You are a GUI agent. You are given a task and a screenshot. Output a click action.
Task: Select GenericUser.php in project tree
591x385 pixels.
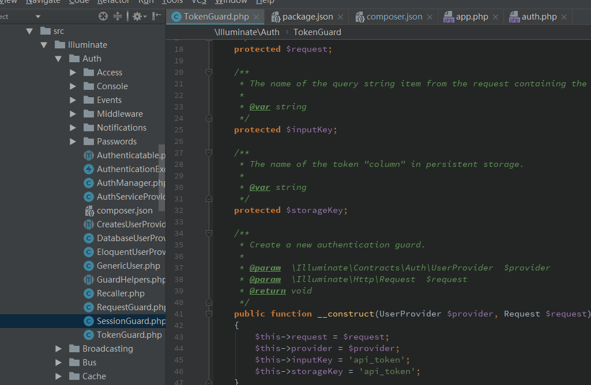tap(122, 266)
